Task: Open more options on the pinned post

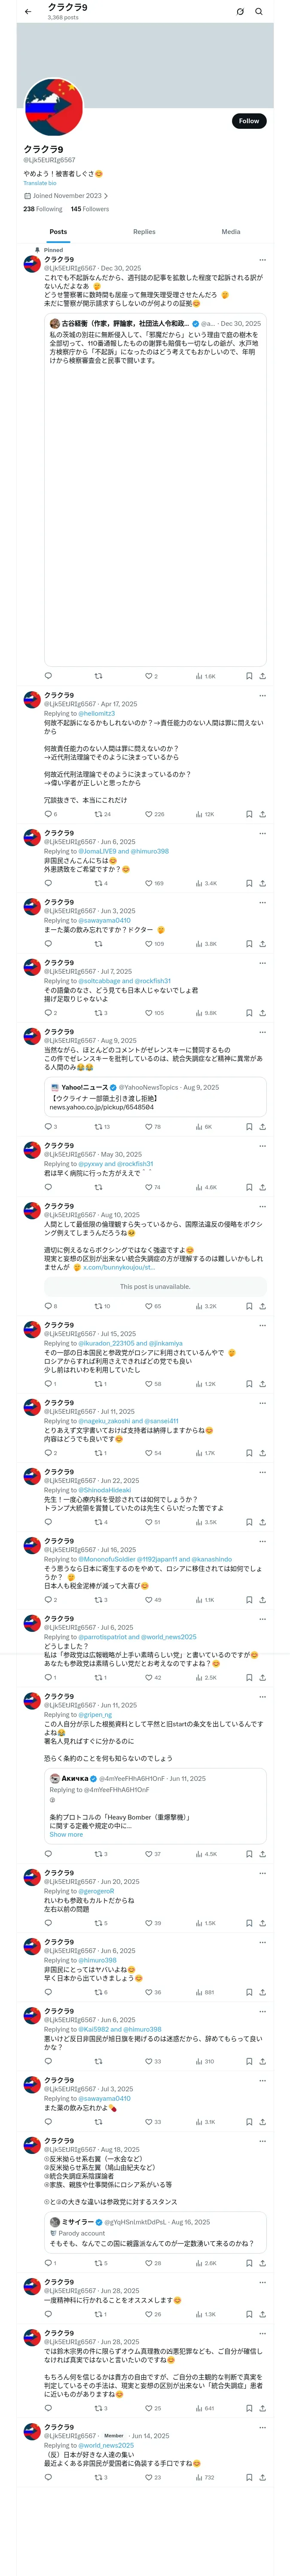Action: pyautogui.click(x=262, y=259)
